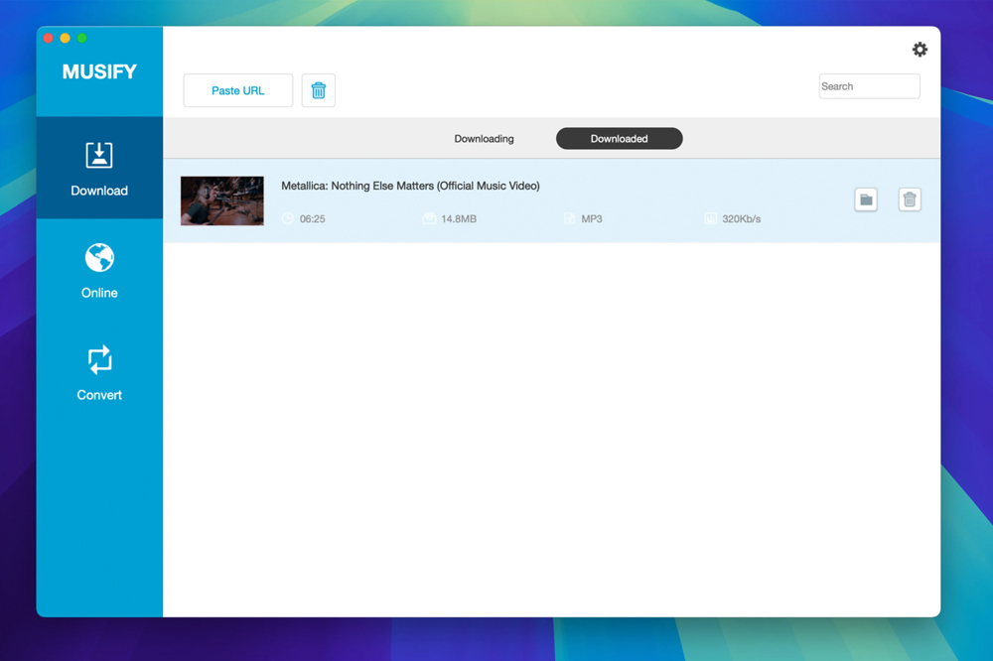Viewport: 993px width, 661px height.
Task: Open the Convert section
Action: [99, 372]
